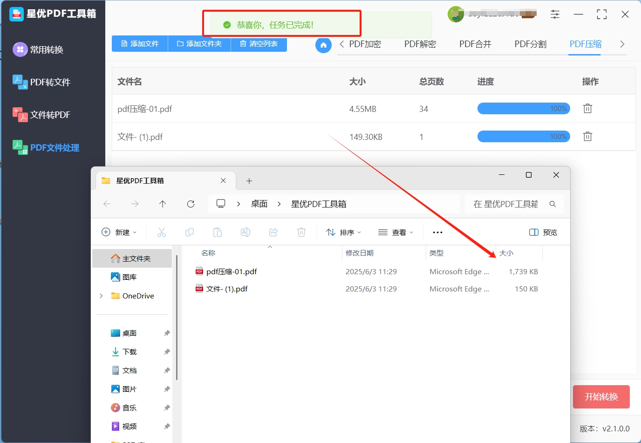Open PDF文件处理 in sidebar

coord(46,147)
